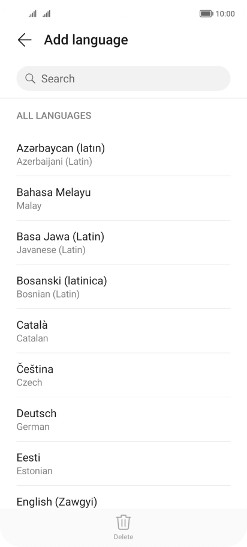247x547 pixels.
Task: Tap the back arrow icon
Action: tap(25, 40)
